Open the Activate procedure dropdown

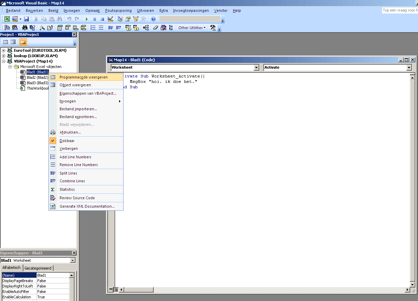409,67
